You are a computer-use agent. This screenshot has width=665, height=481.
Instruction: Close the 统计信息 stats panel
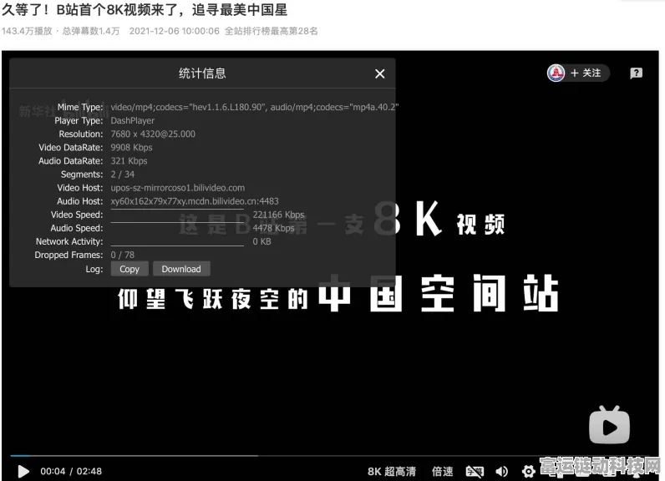379,73
